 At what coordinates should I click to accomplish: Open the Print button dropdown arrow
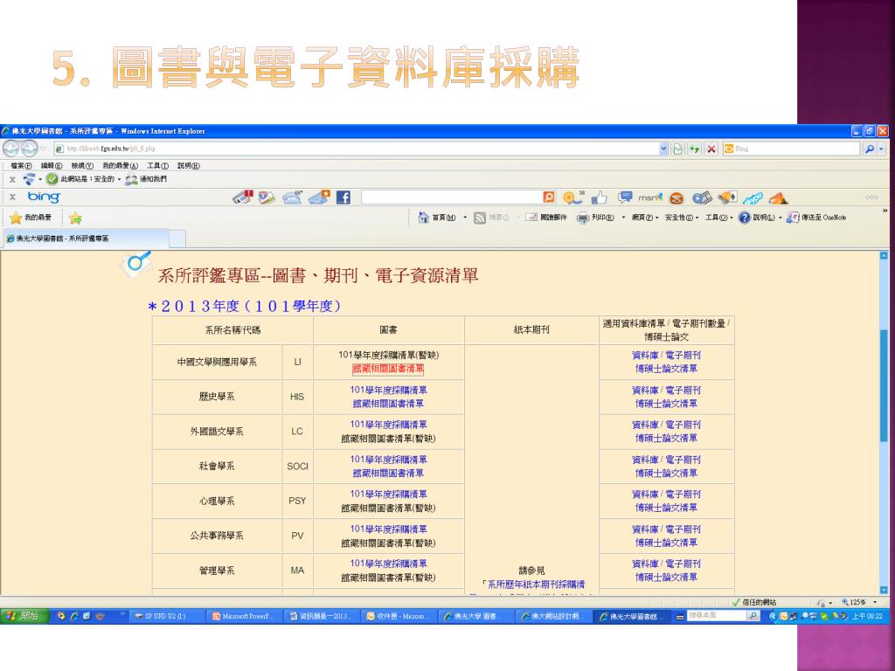coord(622,218)
